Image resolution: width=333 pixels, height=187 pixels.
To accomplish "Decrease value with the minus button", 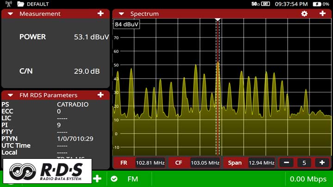I will pos(286,163).
